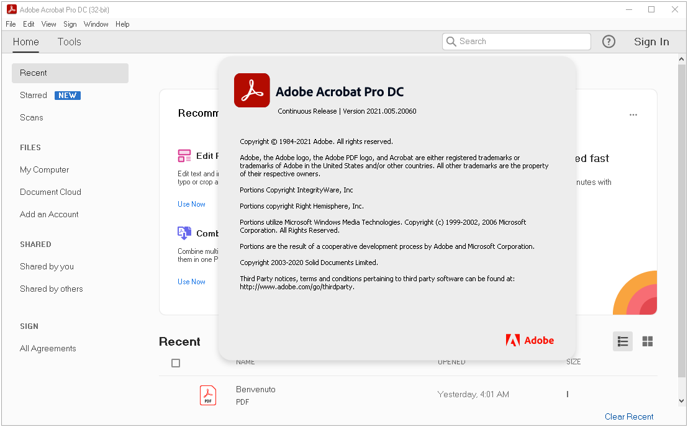Click the Combine Files tool icon

coord(184,233)
